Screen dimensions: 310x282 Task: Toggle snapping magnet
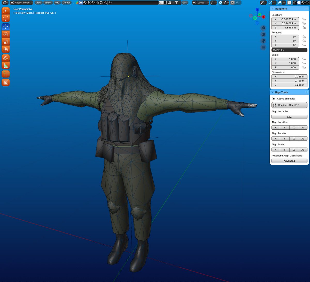coord(220,3)
